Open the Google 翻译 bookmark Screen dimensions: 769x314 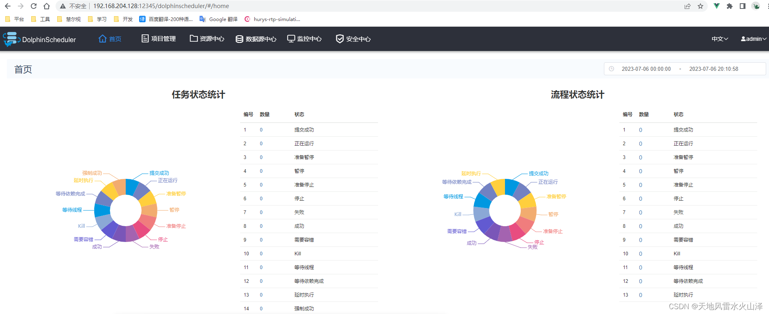click(219, 19)
